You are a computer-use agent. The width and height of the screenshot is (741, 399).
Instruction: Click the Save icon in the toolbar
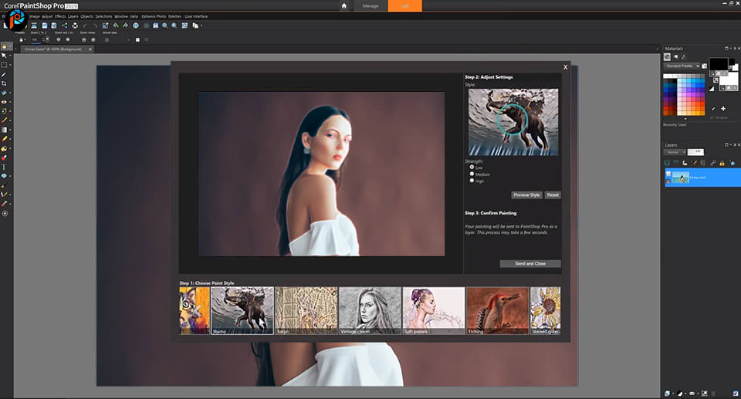pos(45,25)
